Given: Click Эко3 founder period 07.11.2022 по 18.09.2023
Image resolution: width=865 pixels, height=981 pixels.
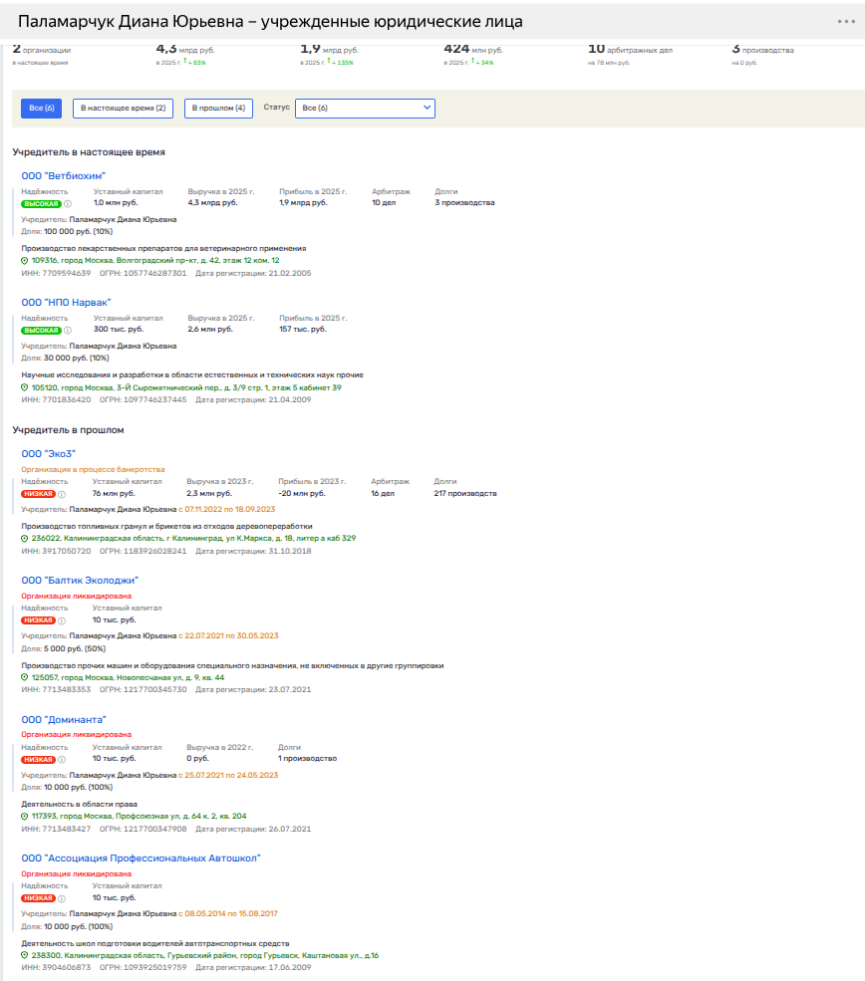Looking at the screenshot, I should coord(227,509).
